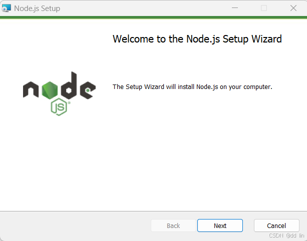Screen dimensions: 307x241
Task: Click the green hexagon in the node logo
Action: [50, 90]
